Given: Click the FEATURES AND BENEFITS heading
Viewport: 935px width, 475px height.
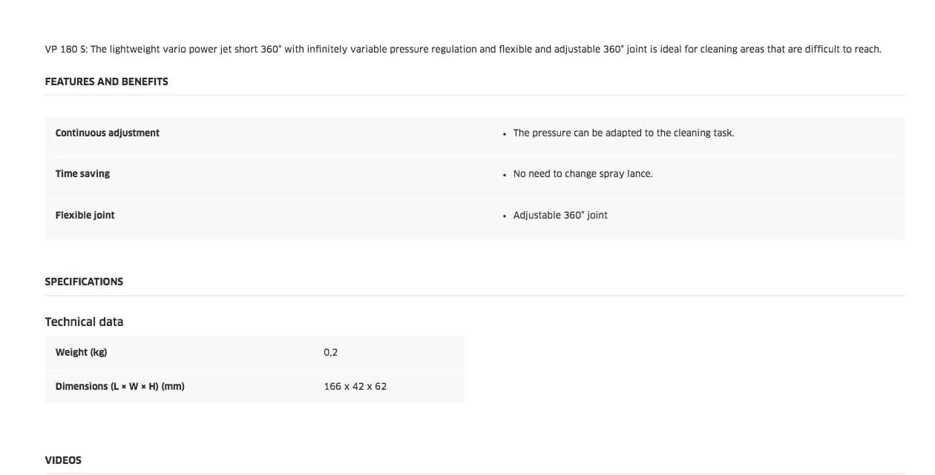Looking at the screenshot, I should tap(106, 82).
